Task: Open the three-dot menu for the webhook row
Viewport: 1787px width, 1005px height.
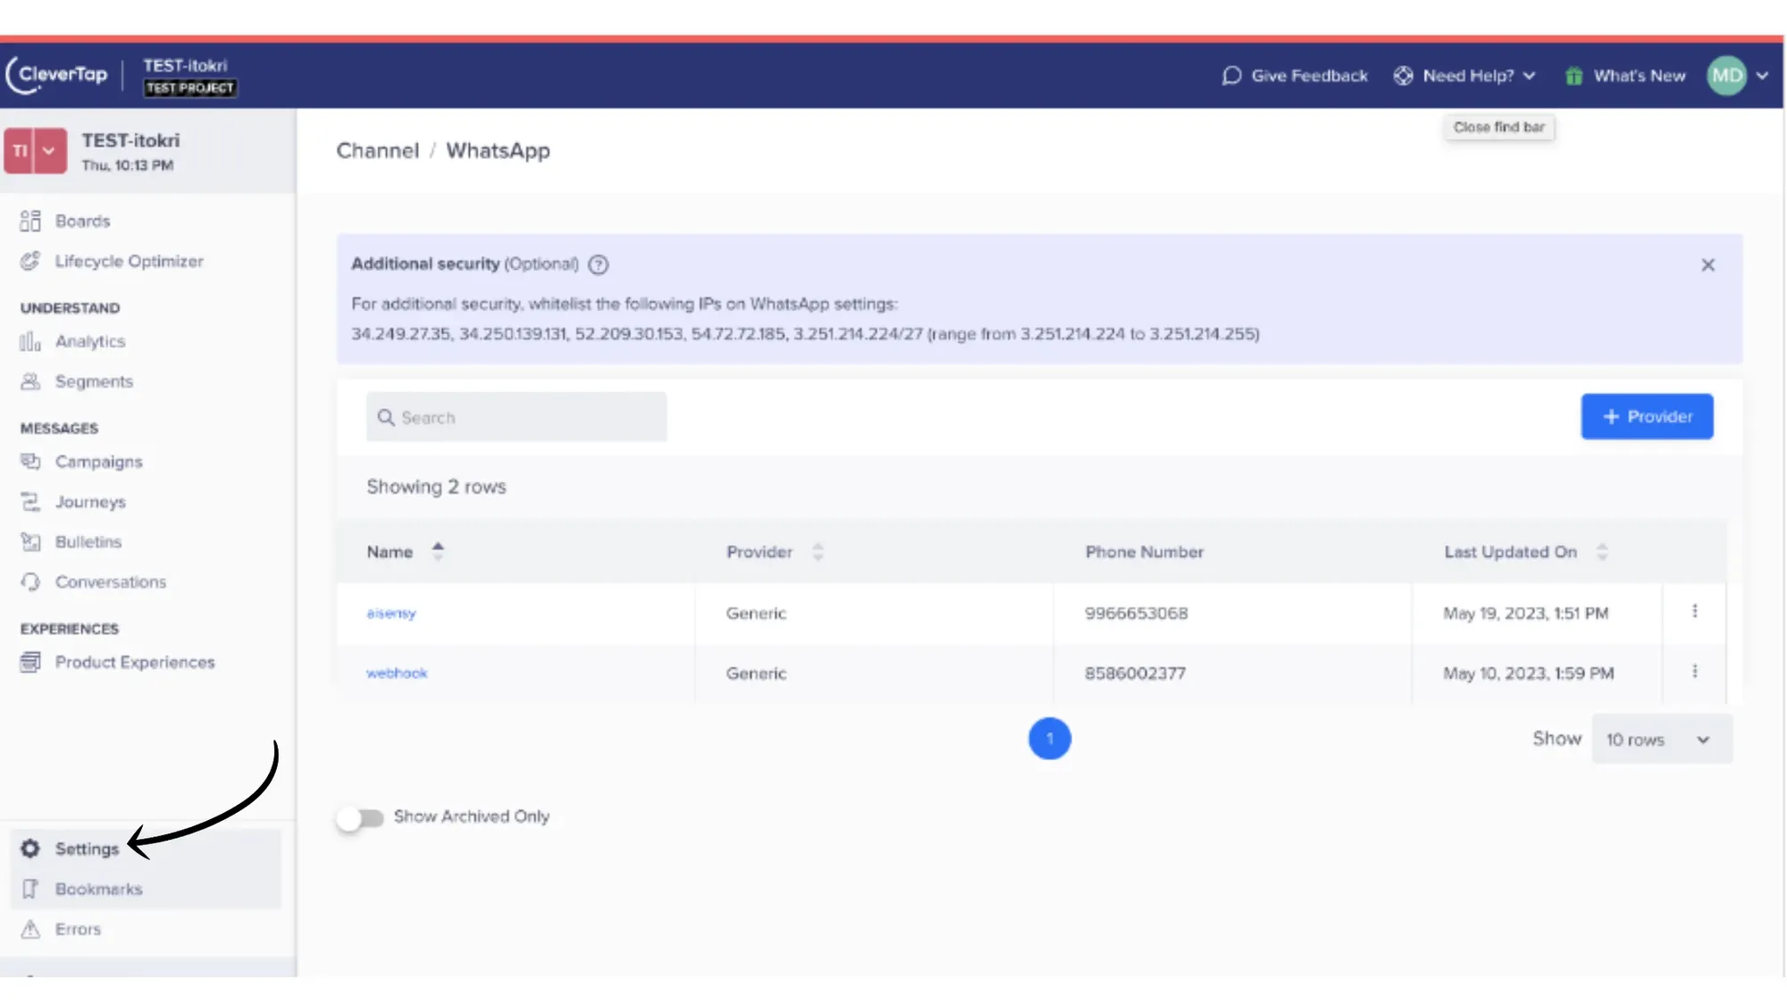Action: (x=1694, y=672)
